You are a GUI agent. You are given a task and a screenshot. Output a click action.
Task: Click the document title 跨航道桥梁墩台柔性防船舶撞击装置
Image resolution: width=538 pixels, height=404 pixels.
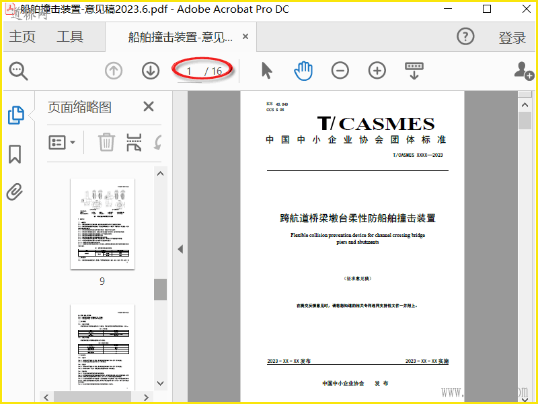pyautogui.click(x=358, y=218)
